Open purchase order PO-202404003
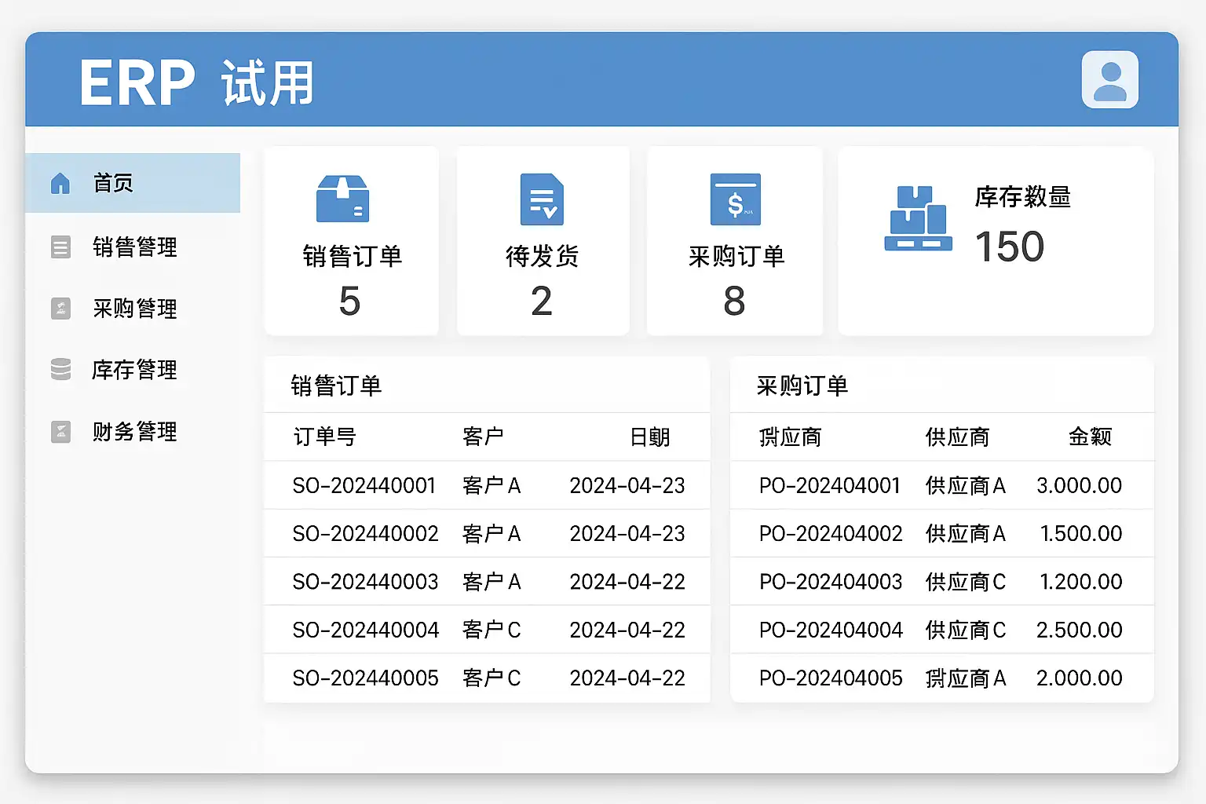The height and width of the screenshot is (804, 1206). (x=830, y=582)
